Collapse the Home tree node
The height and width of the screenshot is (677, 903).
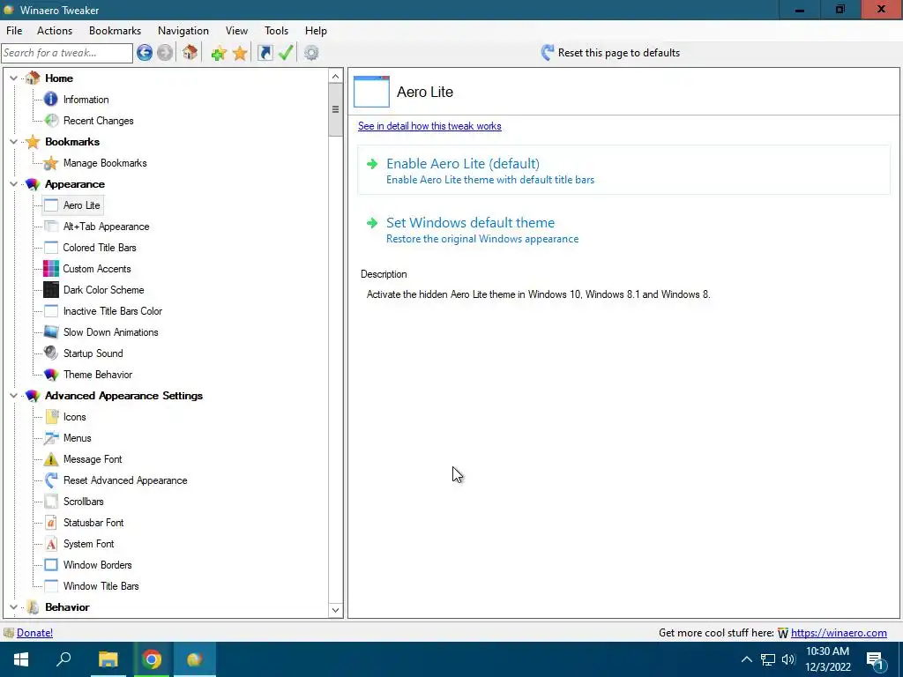pos(14,78)
